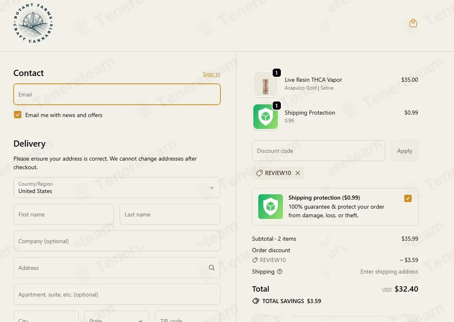The width and height of the screenshot is (454, 322).
Task: Click the 'Acapulco Gold | Sativa' variant text
Action: pos(309,88)
